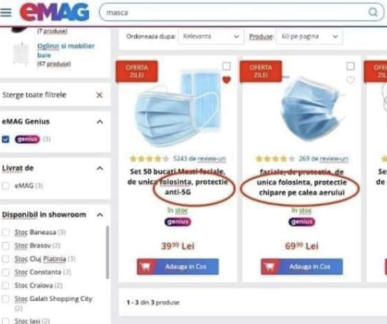Viewport: 387px width, 324px height.
Task: Collapse the eMAG Genius filter section
Action: click(100, 122)
